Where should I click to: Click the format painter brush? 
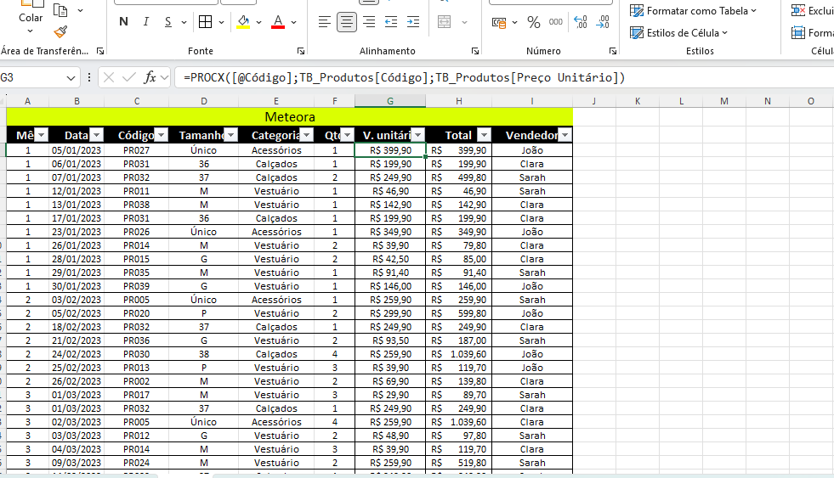click(x=60, y=32)
